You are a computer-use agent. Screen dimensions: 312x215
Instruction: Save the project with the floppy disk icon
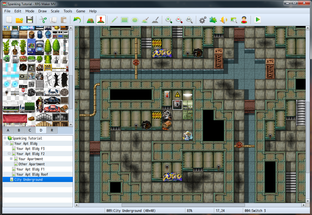[30, 20]
